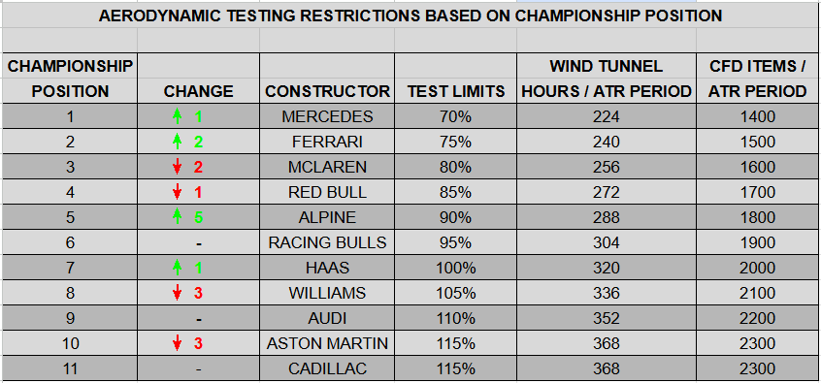Click the green up arrow beside Mercedes

click(x=177, y=116)
